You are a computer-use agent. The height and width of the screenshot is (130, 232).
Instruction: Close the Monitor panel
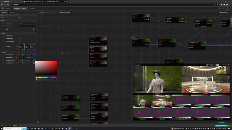(x=229, y=65)
